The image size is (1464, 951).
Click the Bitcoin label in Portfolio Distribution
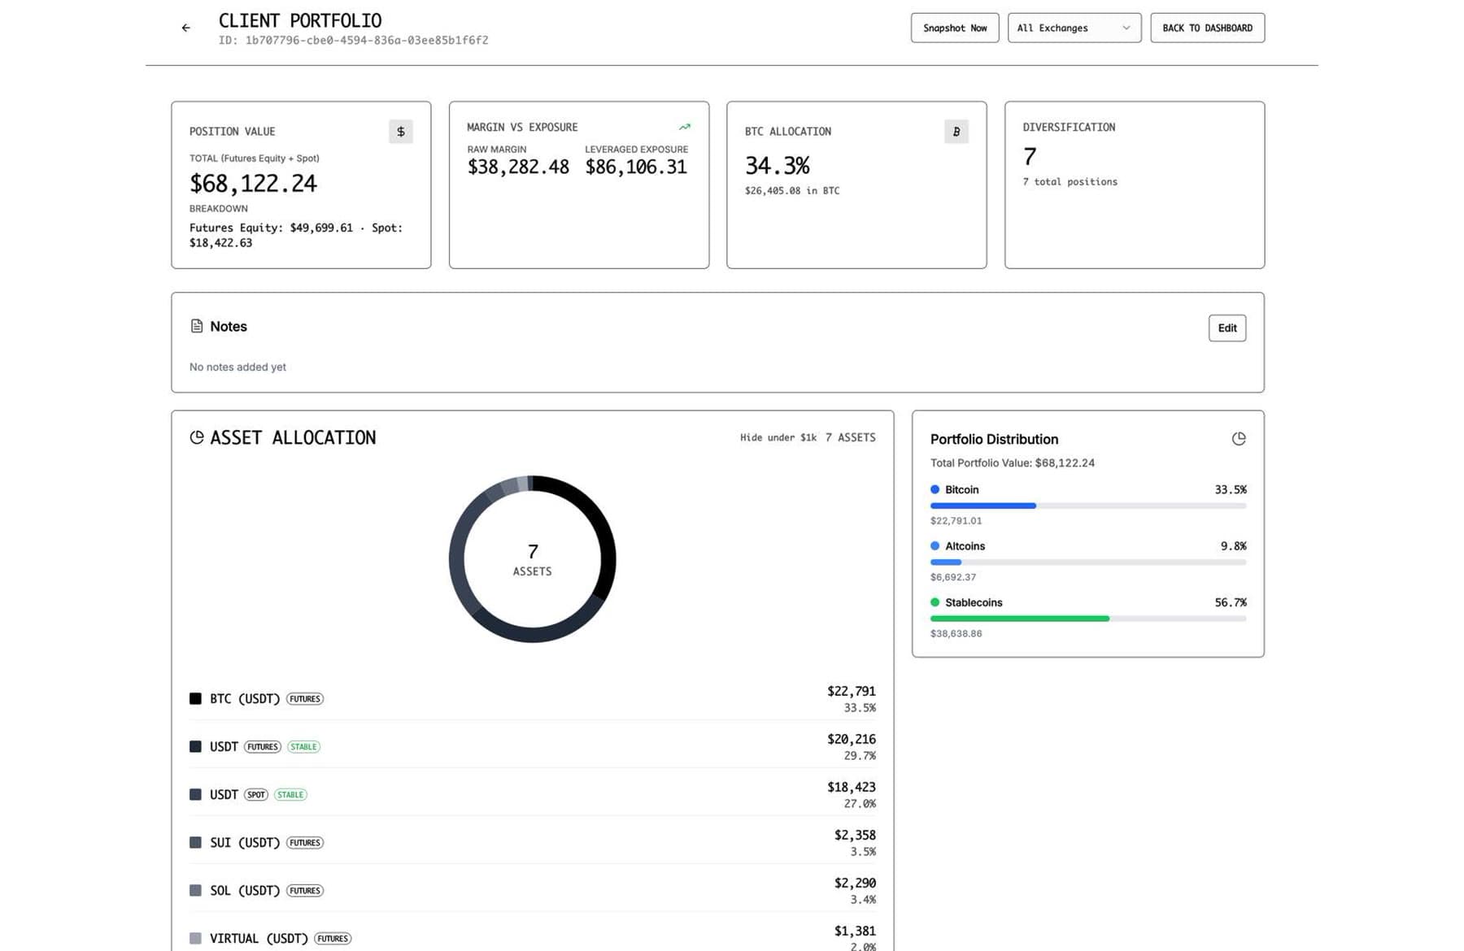[x=961, y=490]
